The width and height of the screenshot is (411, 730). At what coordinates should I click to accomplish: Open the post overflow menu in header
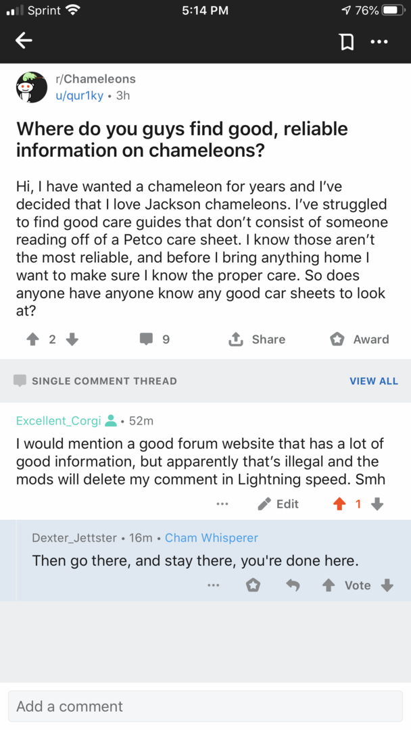click(x=379, y=42)
